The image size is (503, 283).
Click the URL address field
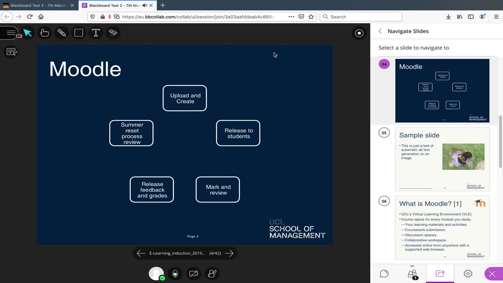(x=198, y=17)
